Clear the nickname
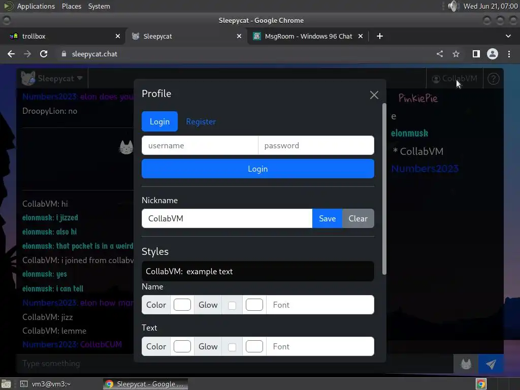 tap(358, 218)
